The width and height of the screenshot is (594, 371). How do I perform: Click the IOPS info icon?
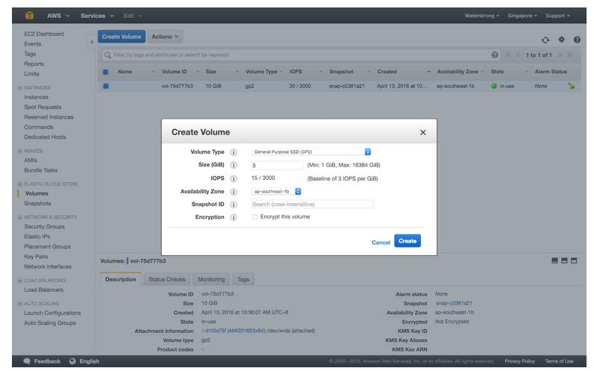pyautogui.click(x=234, y=178)
